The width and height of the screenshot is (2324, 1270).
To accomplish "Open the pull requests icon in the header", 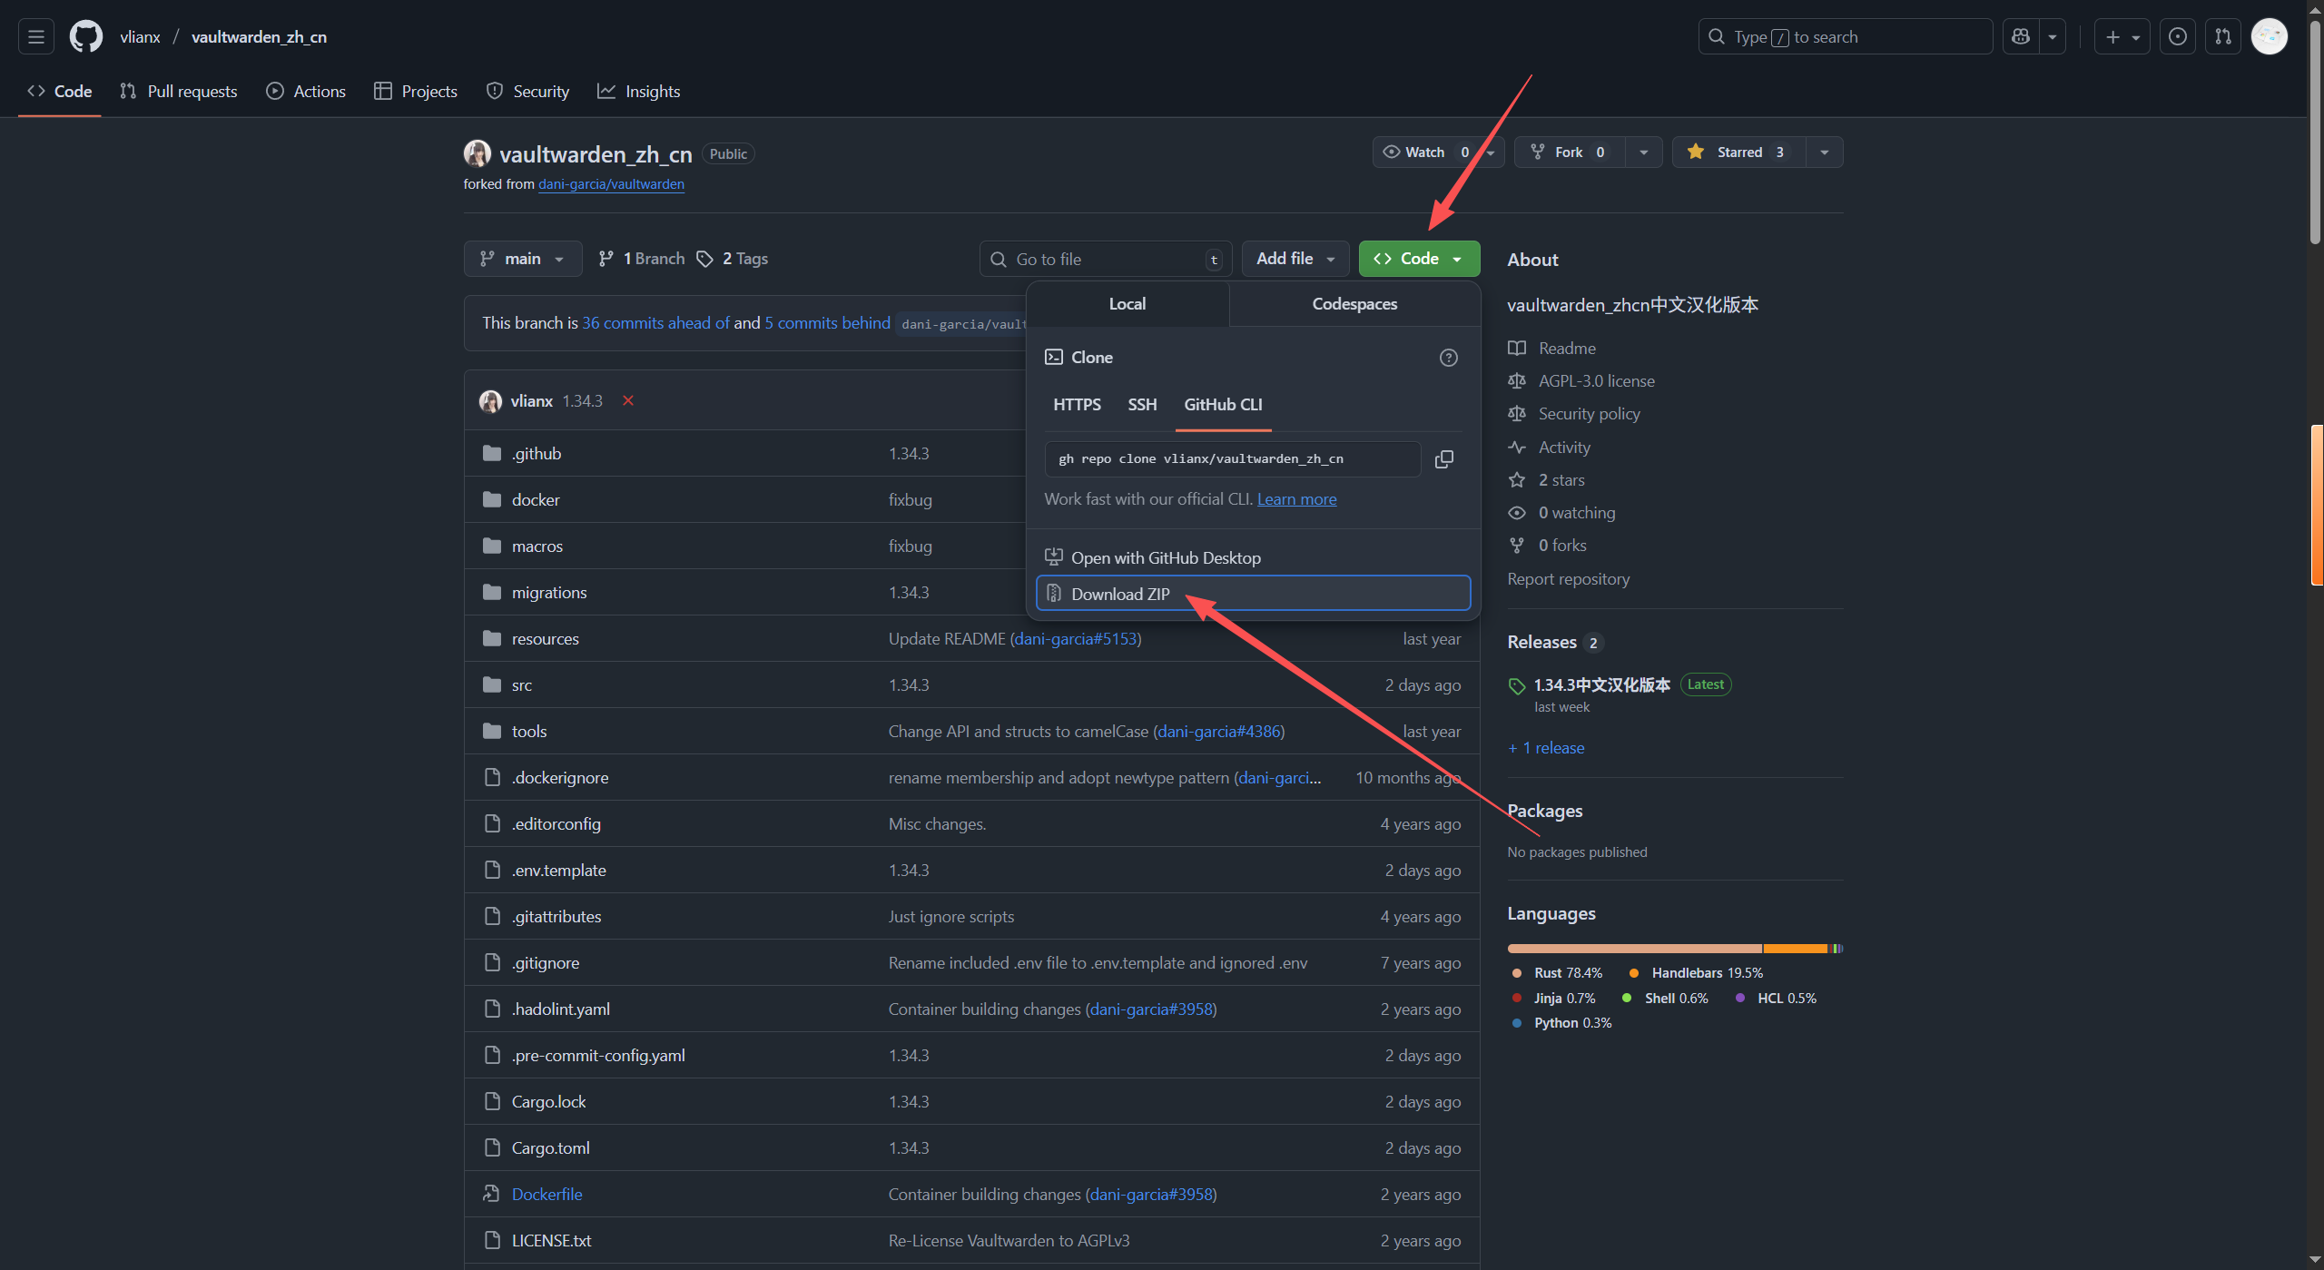I will [x=2222, y=37].
